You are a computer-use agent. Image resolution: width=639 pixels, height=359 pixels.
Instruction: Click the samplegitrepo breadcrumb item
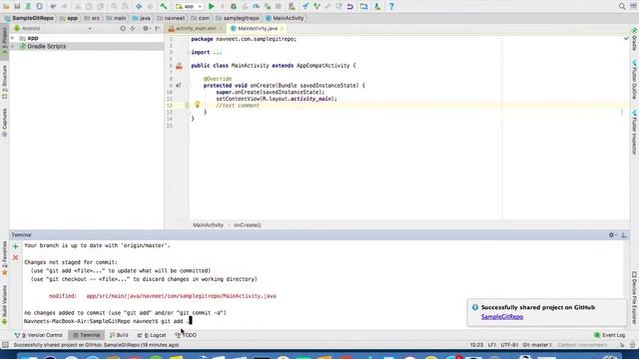(x=238, y=18)
